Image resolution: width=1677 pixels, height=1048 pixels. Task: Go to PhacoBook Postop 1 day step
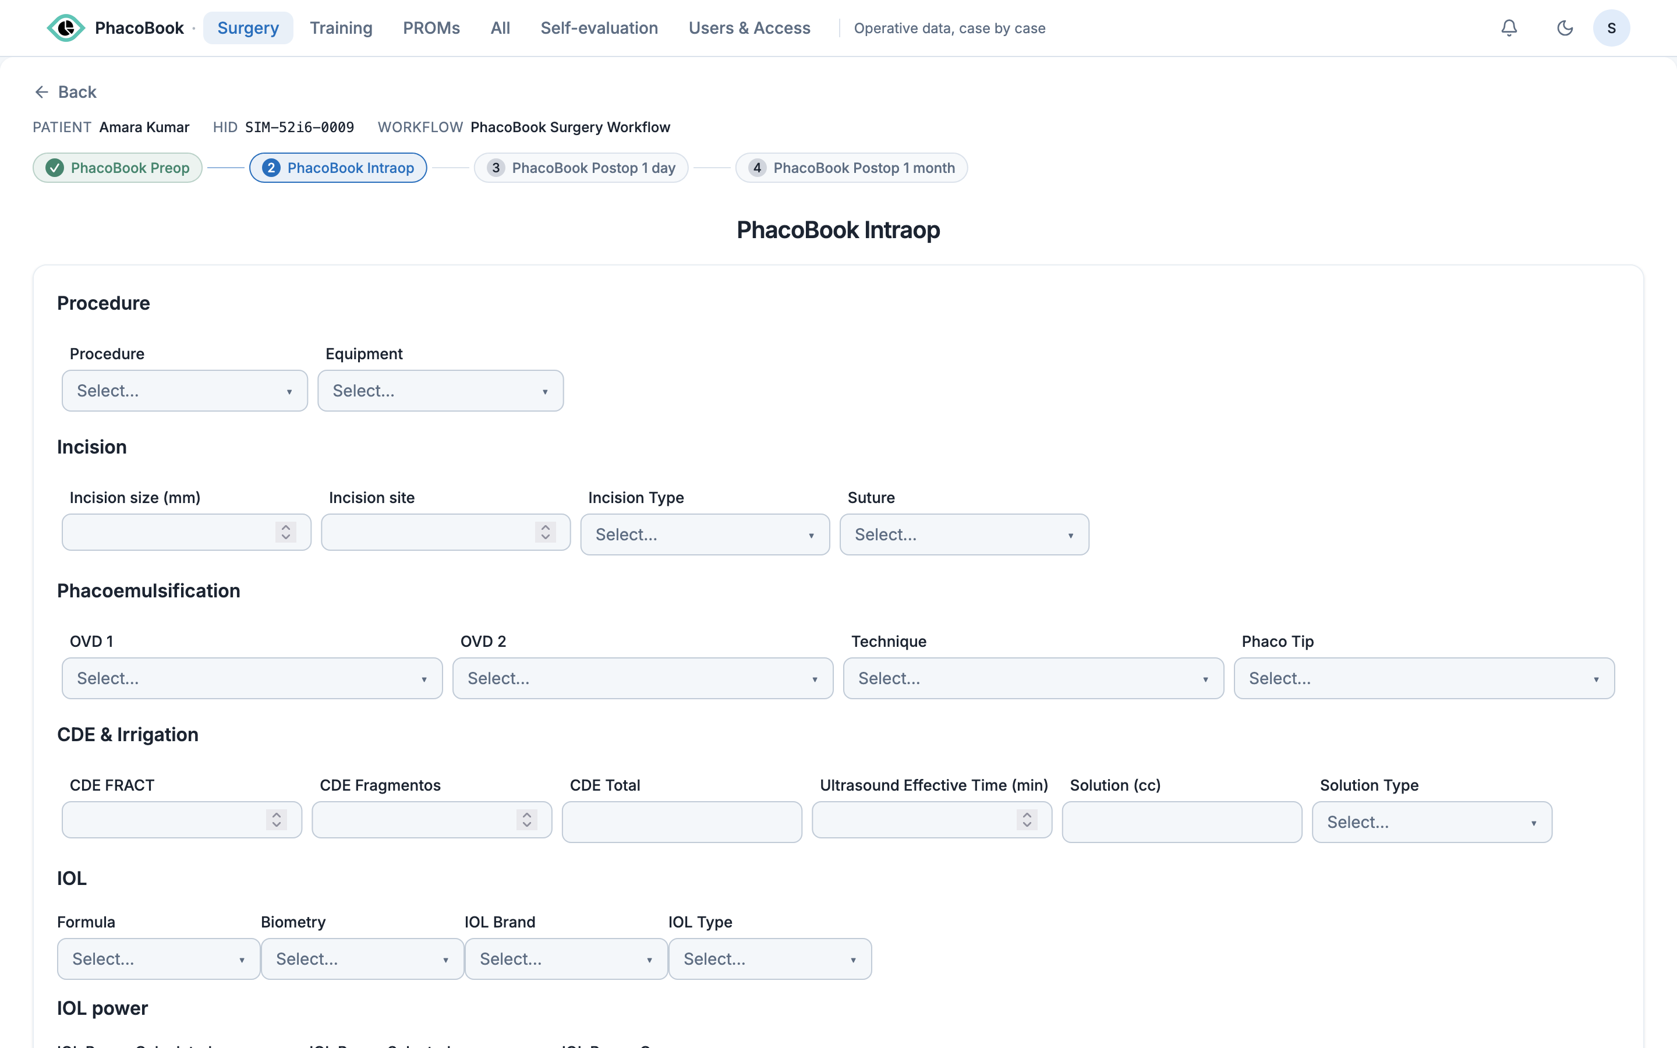pos(581,168)
